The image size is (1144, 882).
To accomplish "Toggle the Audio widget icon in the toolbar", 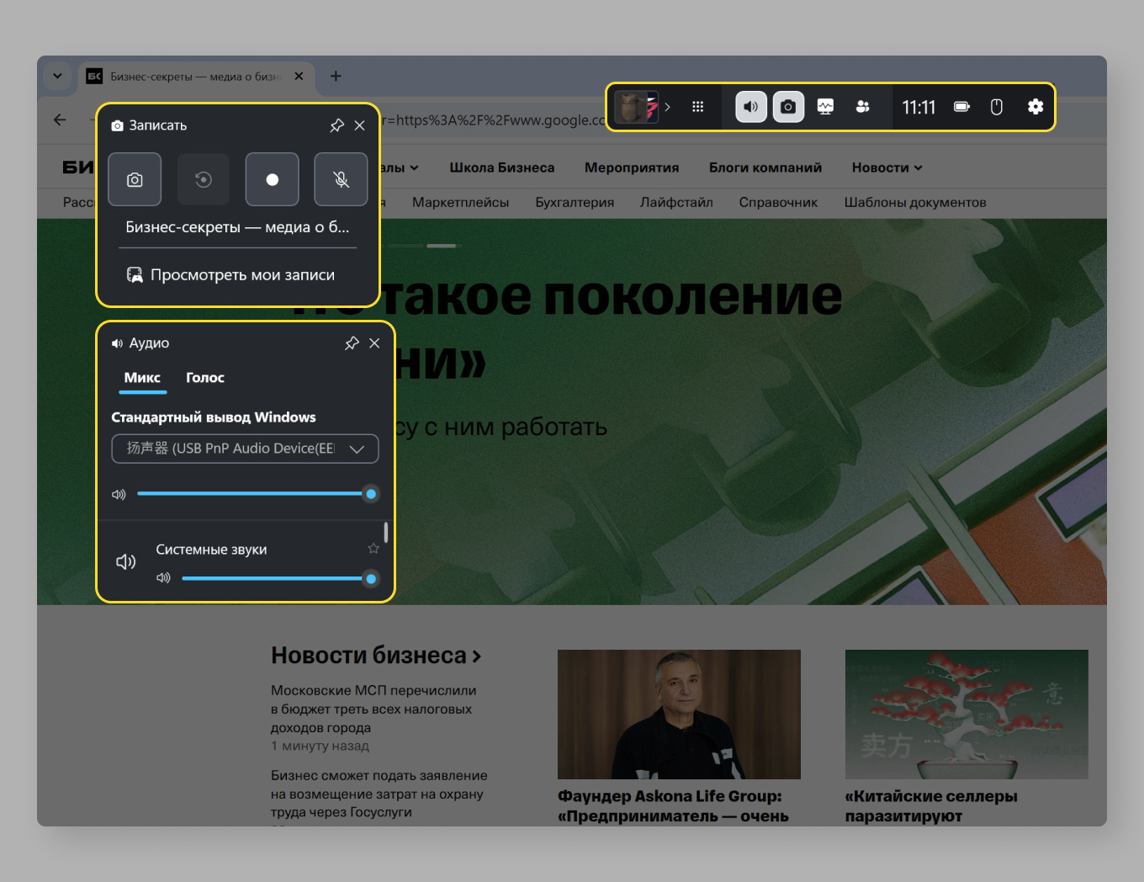I will click(750, 107).
